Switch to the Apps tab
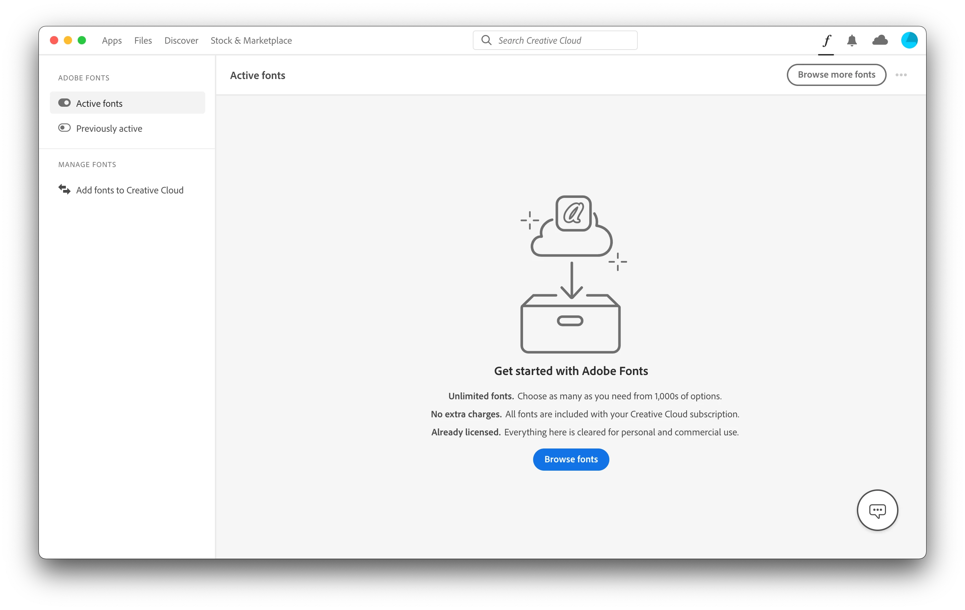965x610 pixels. click(112, 41)
